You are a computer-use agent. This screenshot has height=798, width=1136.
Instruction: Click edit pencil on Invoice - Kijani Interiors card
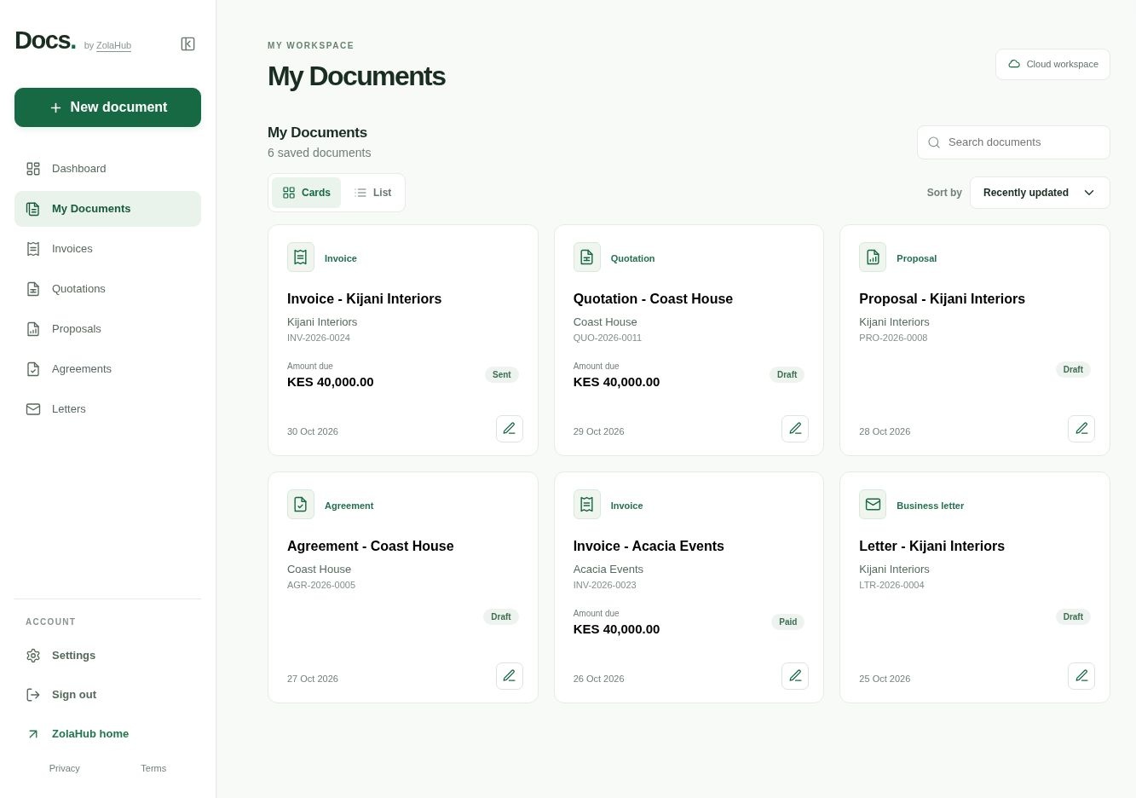tap(510, 429)
